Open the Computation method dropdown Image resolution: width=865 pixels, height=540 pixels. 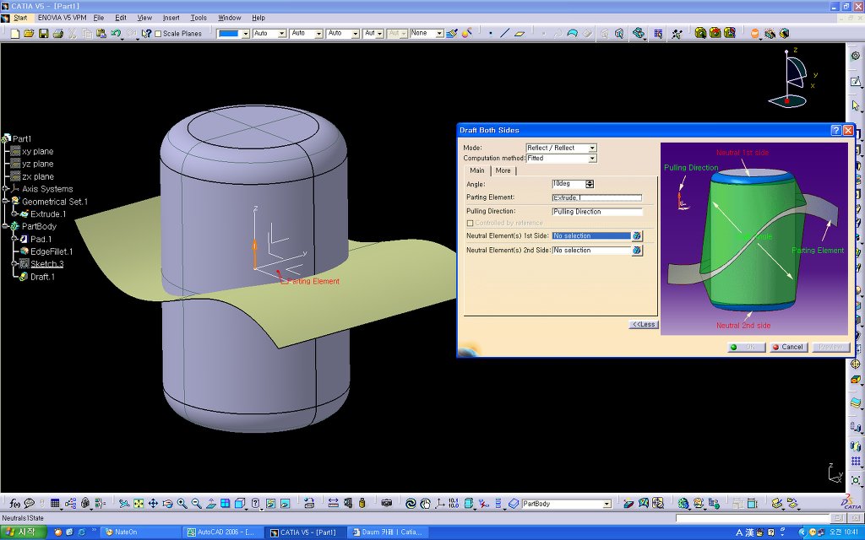[x=592, y=159]
